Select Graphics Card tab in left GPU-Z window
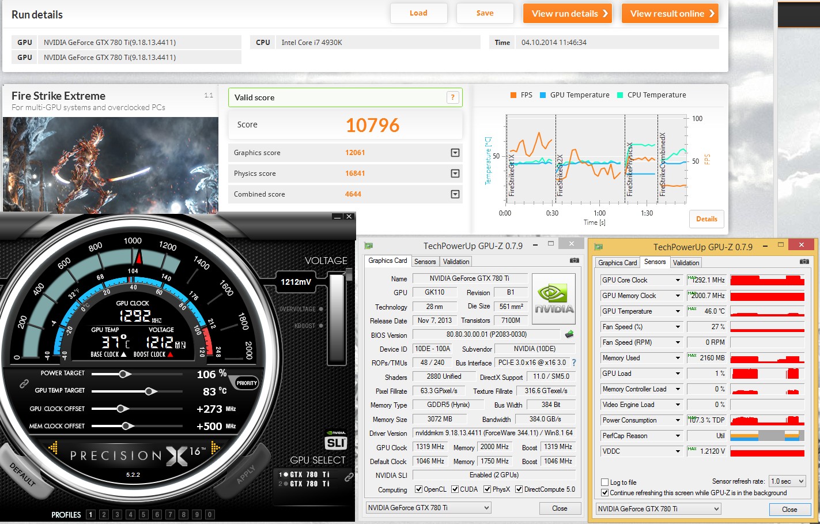This screenshot has width=820, height=524. pyautogui.click(x=388, y=261)
